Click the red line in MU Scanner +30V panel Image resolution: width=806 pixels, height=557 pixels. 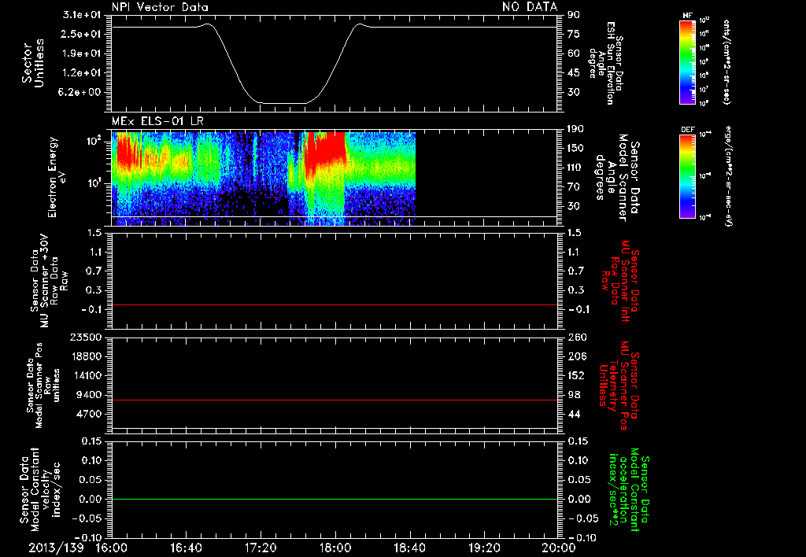[x=335, y=304]
